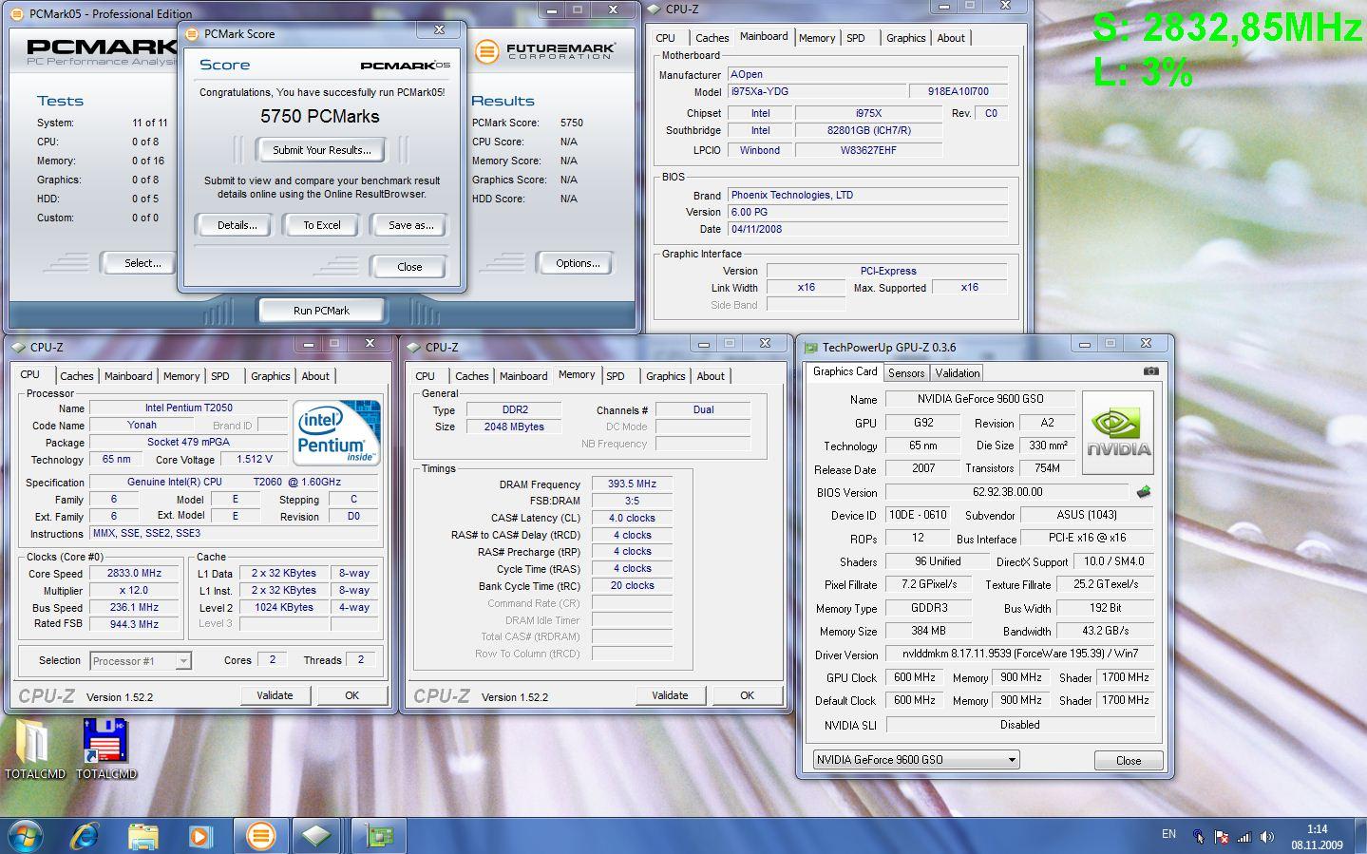Click the BIOS Version 62.92.3B.00.00 field

[x=1008, y=492]
